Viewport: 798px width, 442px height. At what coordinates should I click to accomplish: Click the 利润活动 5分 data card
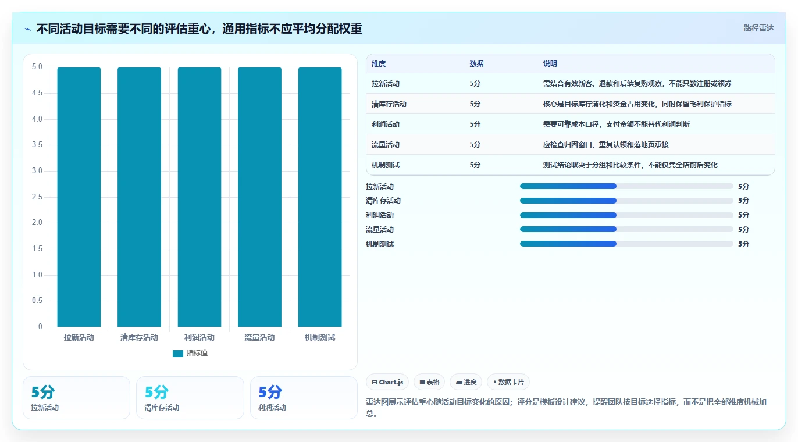pyautogui.click(x=304, y=398)
